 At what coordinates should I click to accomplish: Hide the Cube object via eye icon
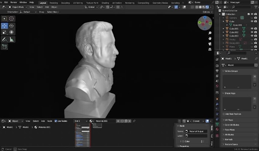252,21
